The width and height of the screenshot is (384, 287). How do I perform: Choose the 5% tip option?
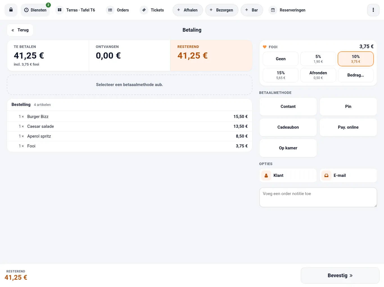click(x=318, y=59)
